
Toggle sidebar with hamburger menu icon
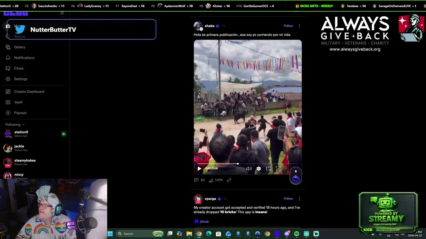[x=62, y=13]
